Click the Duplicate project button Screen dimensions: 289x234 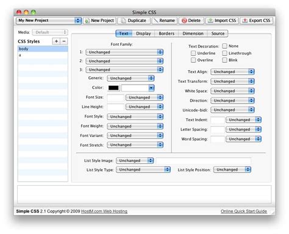[x=134, y=21]
